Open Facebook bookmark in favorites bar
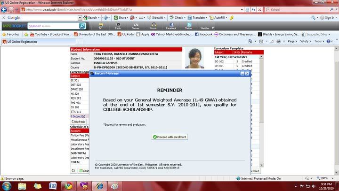 (203, 34)
